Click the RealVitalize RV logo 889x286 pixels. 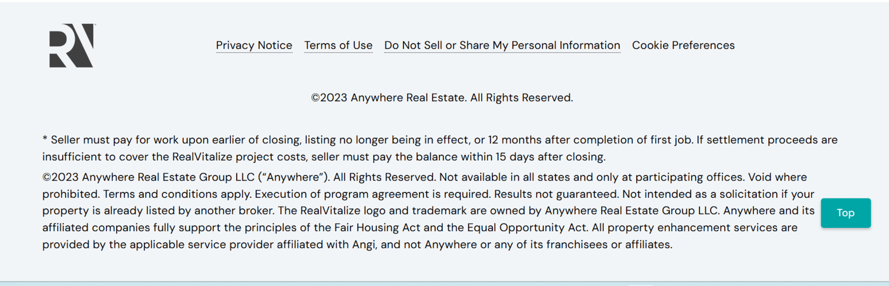pos(72,45)
